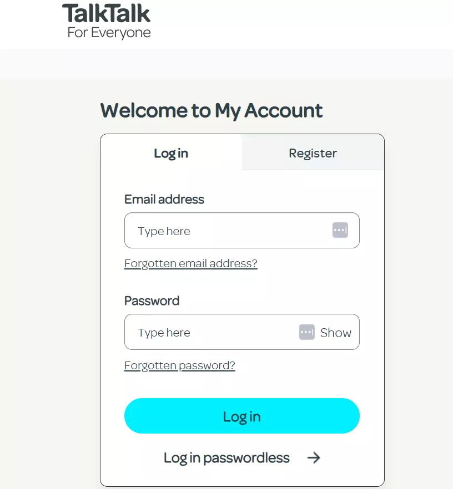Click the autofill icon in password field

(306, 332)
